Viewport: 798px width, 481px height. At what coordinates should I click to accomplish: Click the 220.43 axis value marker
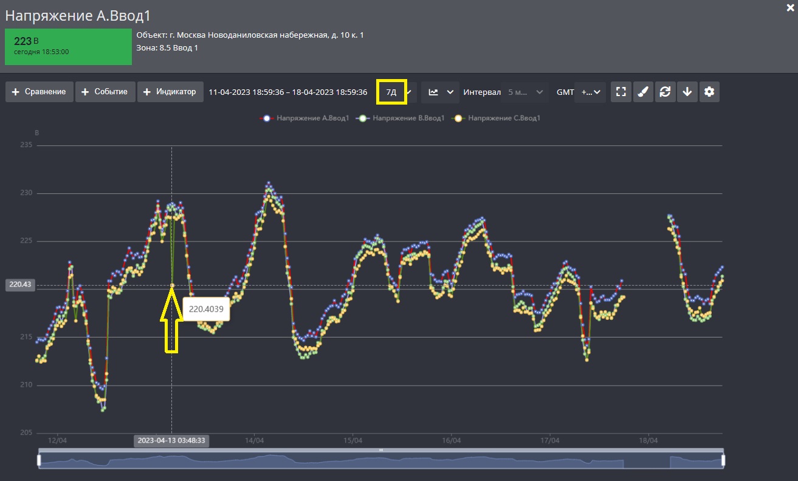[x=21, y=285]
